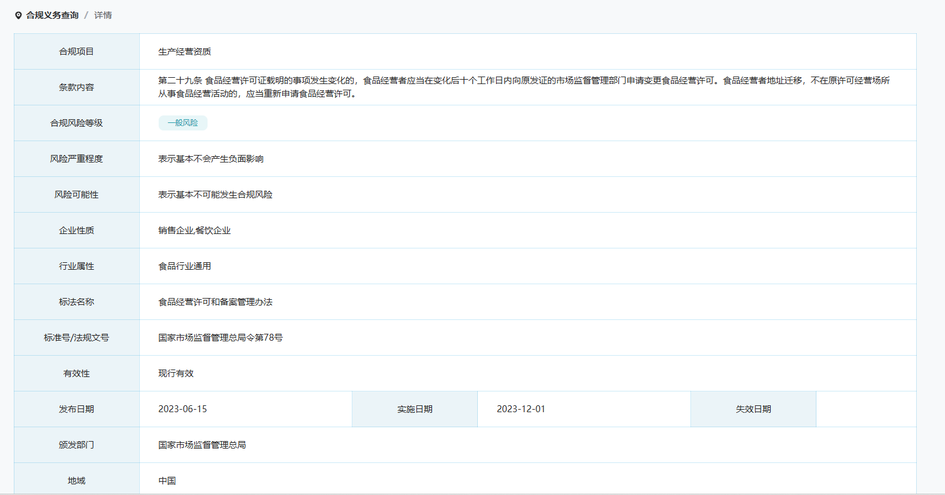Click the implementation date 2023-12-01
This screenshot has width=945, height=495.
(520, 409)
